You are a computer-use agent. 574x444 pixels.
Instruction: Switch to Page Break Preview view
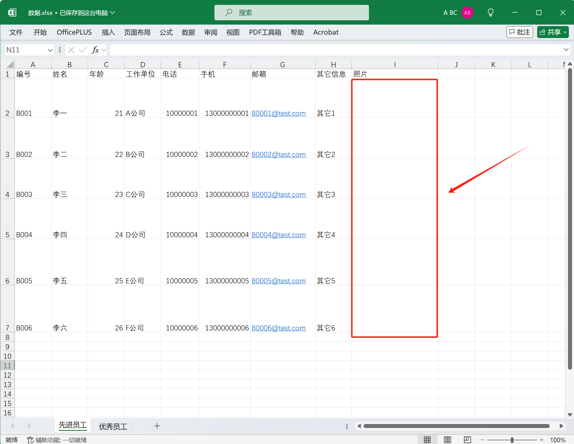(x=467, y=440)
